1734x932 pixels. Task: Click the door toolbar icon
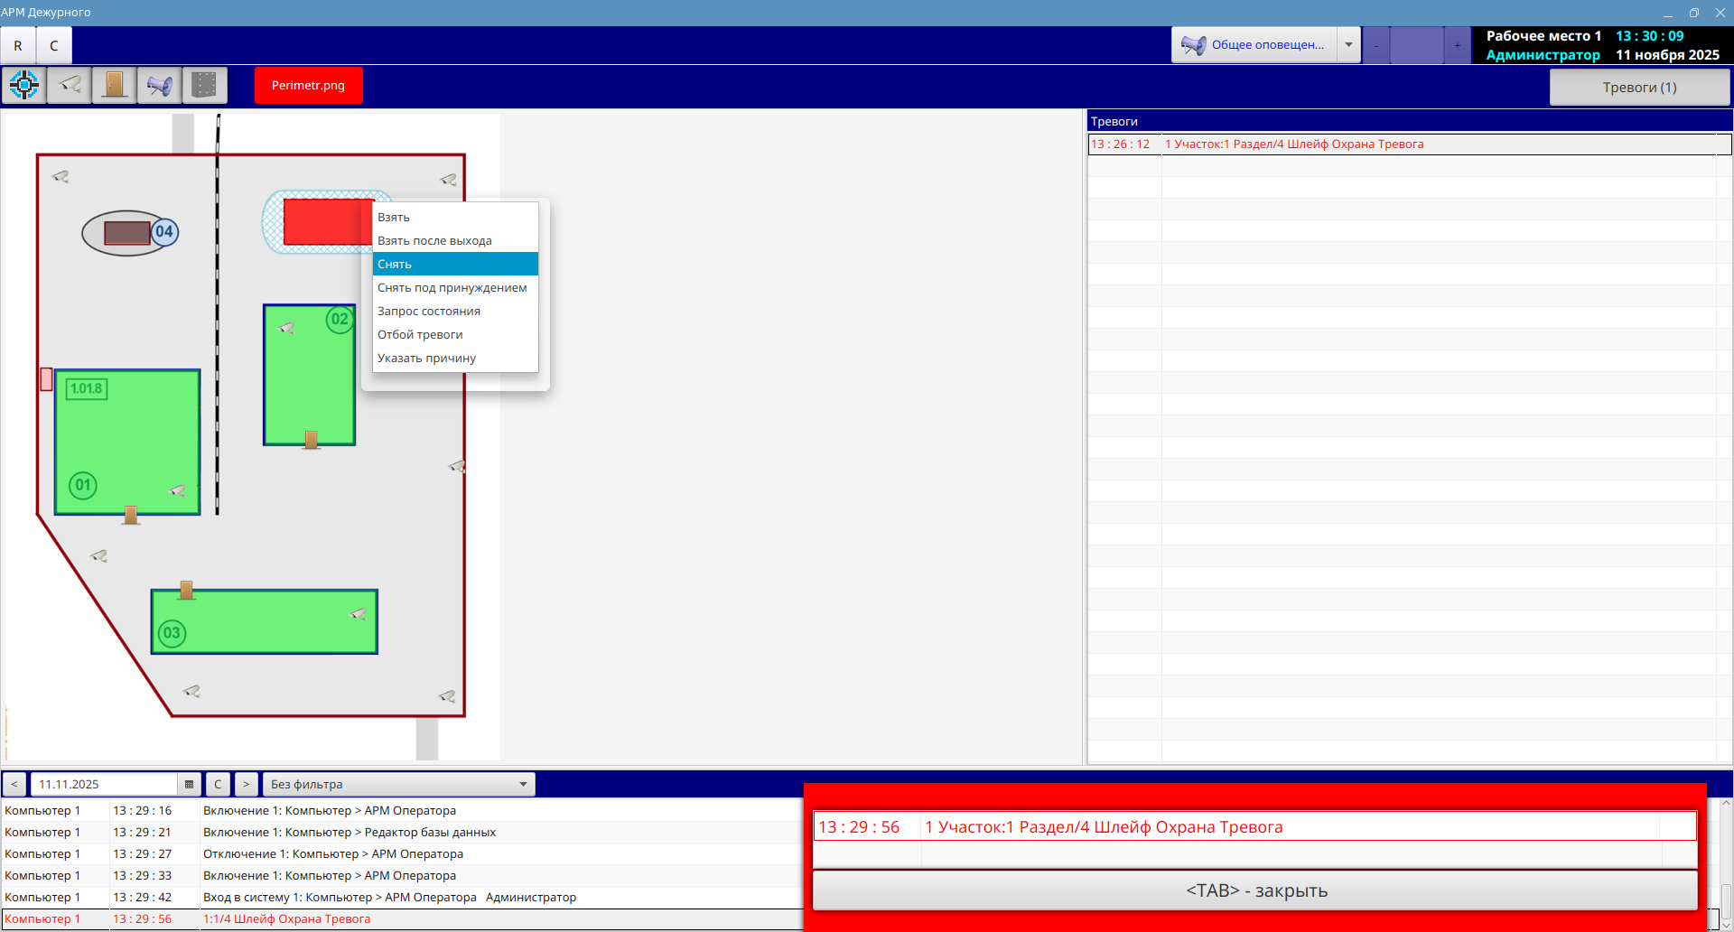click(115, 86)
